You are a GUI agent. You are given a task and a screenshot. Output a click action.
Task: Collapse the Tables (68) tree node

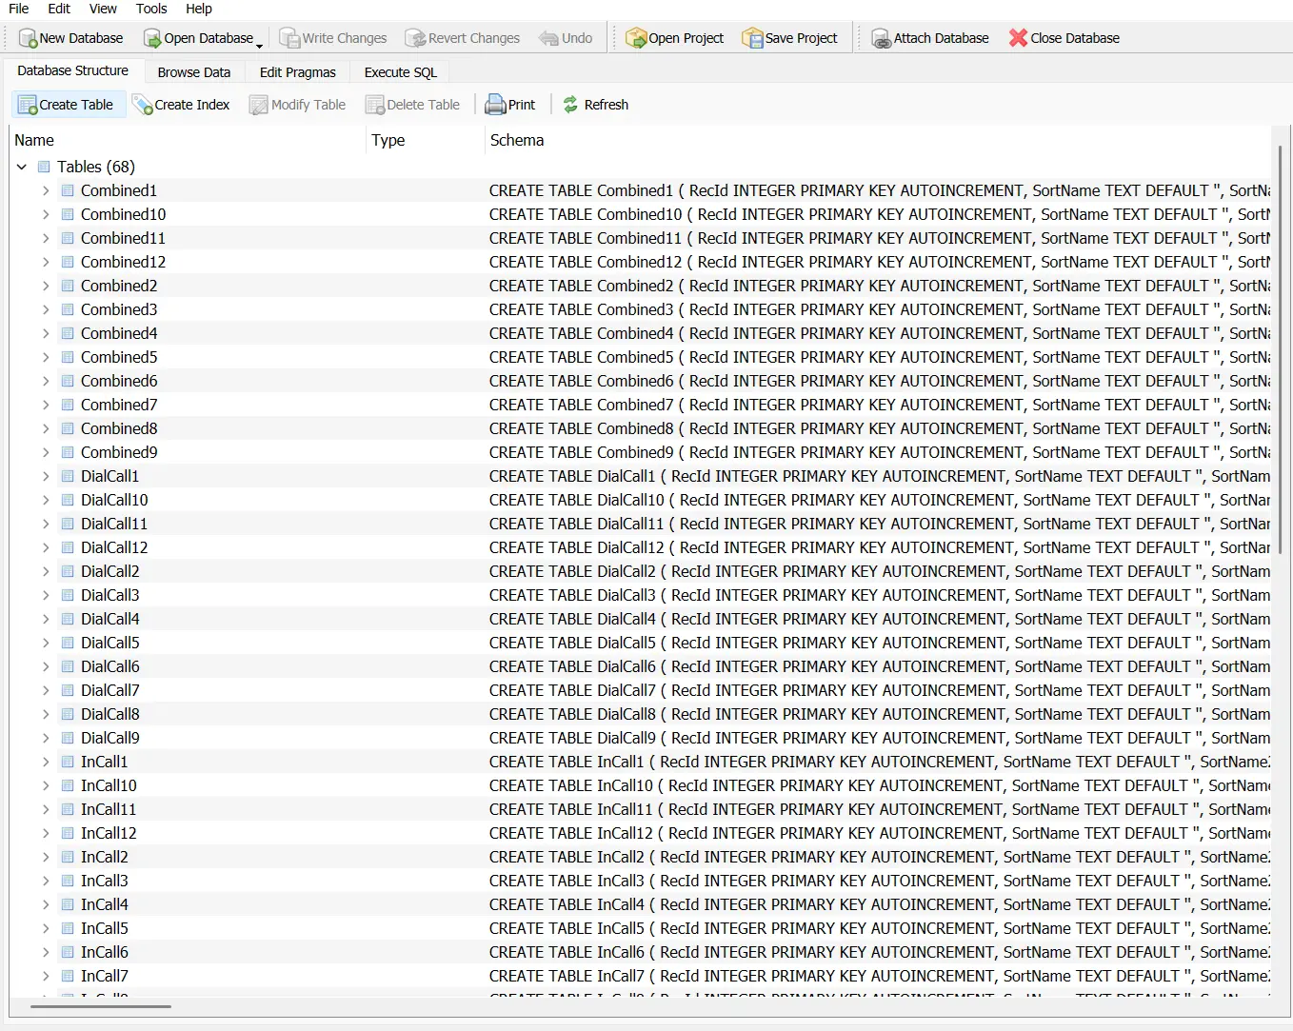click(x=22, y=167)
